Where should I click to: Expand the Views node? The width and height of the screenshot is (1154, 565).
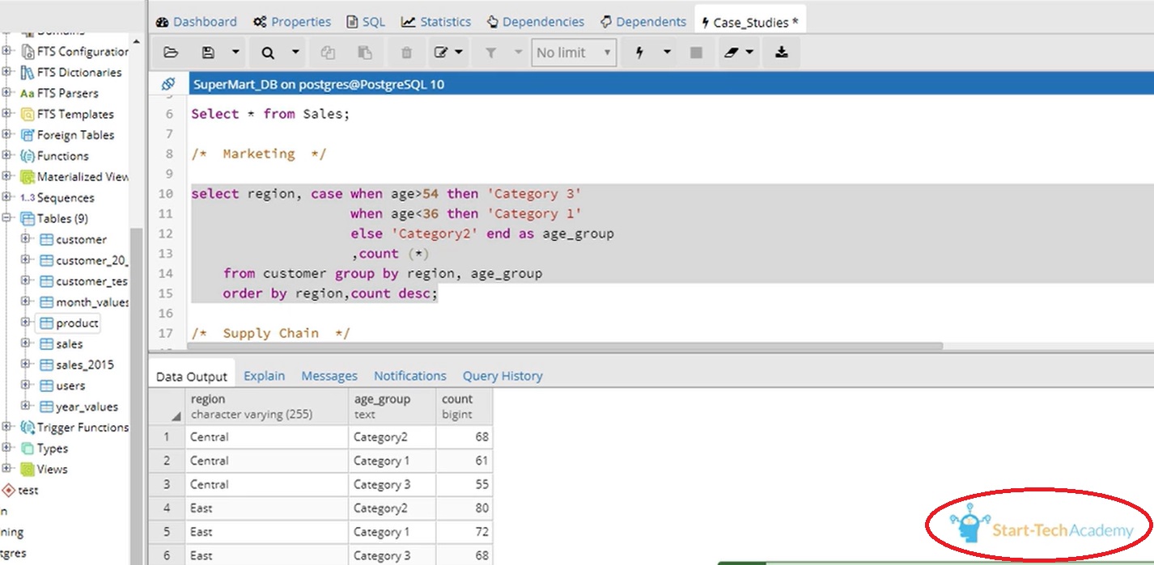pos(7,469)
